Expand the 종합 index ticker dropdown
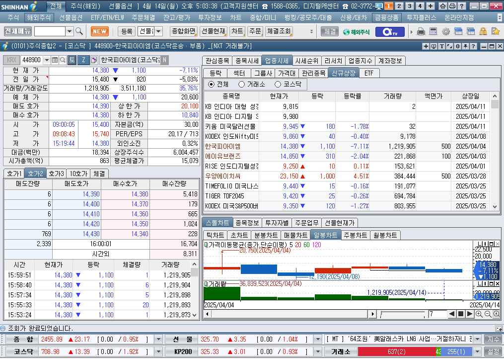This screenshot has height=359, width=504. click(158, 339)
